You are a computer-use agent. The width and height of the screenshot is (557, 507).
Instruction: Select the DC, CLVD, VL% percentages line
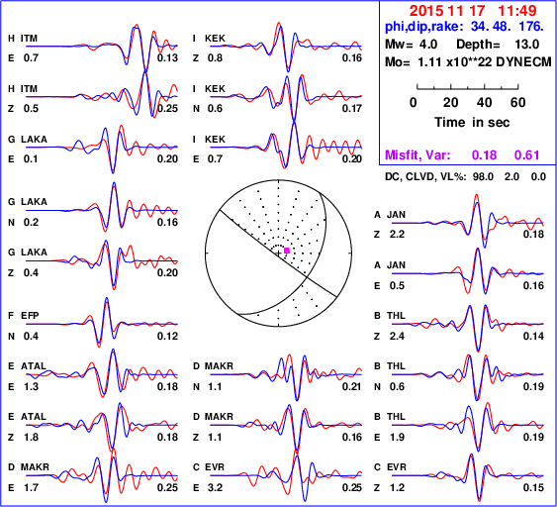465,176
